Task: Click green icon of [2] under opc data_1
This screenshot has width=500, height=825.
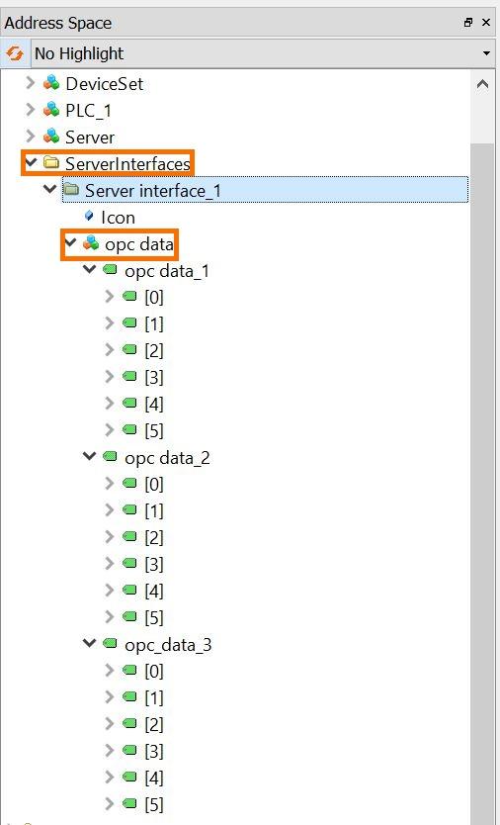Action: [x=129, y=350]
